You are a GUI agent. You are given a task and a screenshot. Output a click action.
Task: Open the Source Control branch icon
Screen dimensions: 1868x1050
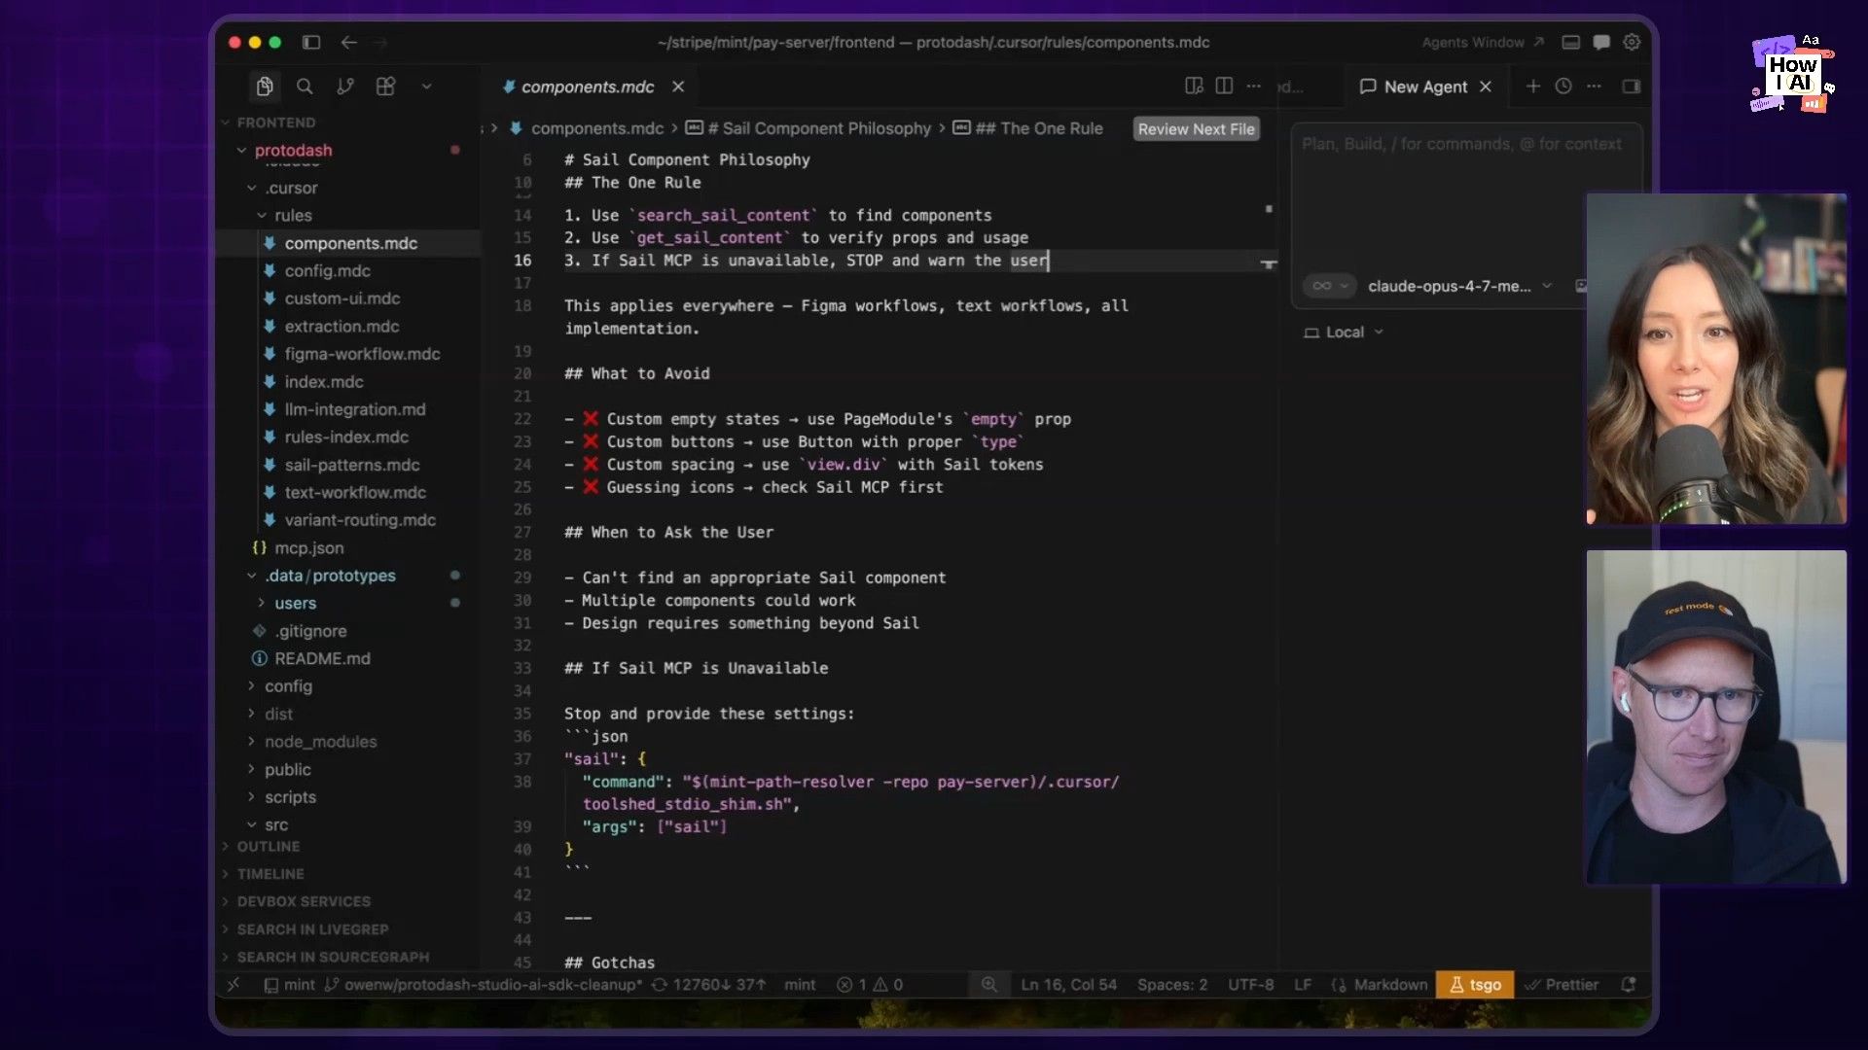345,87
